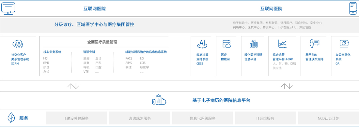Select the medical IoT server cloud icon

[226, 44]
